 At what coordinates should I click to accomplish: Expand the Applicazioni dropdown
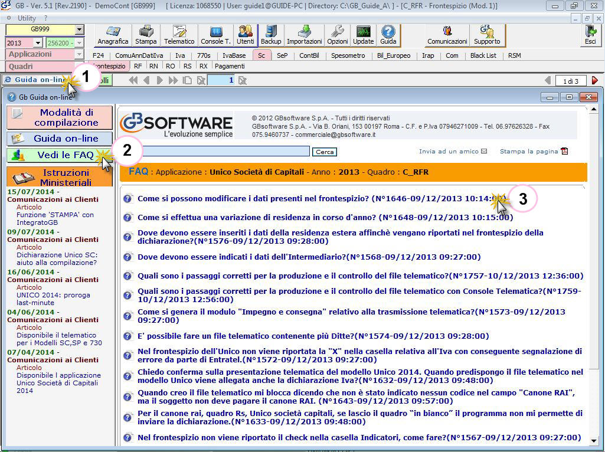tap(80, 54)
